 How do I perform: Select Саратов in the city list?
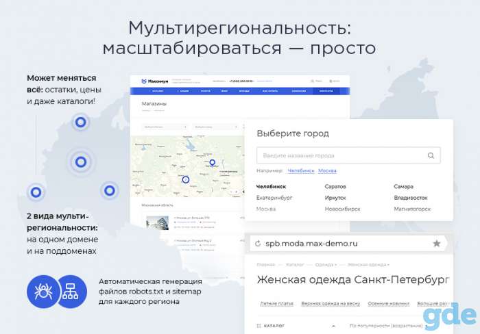tap(335, 186)
